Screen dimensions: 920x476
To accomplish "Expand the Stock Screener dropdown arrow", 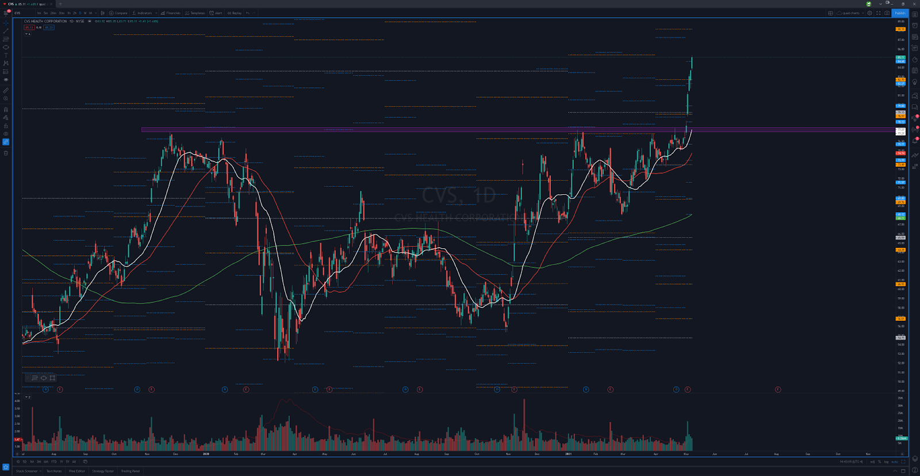I will click(40, 471).
